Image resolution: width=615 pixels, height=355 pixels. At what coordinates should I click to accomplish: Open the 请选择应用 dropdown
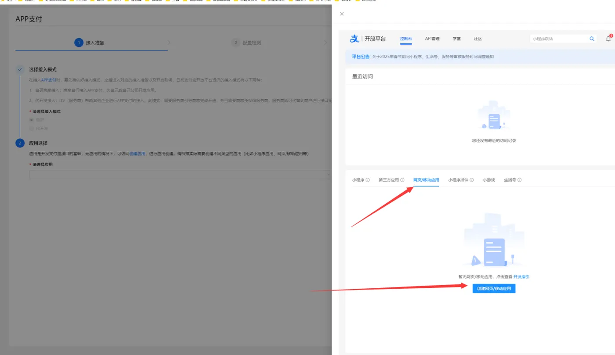coord(181,174)
